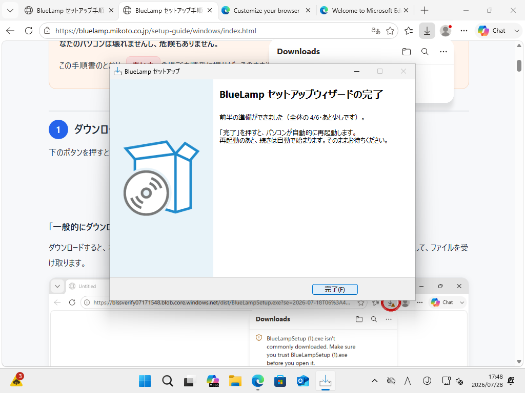
Task: Open the Favorites list icon
Action: click(409, 31)
